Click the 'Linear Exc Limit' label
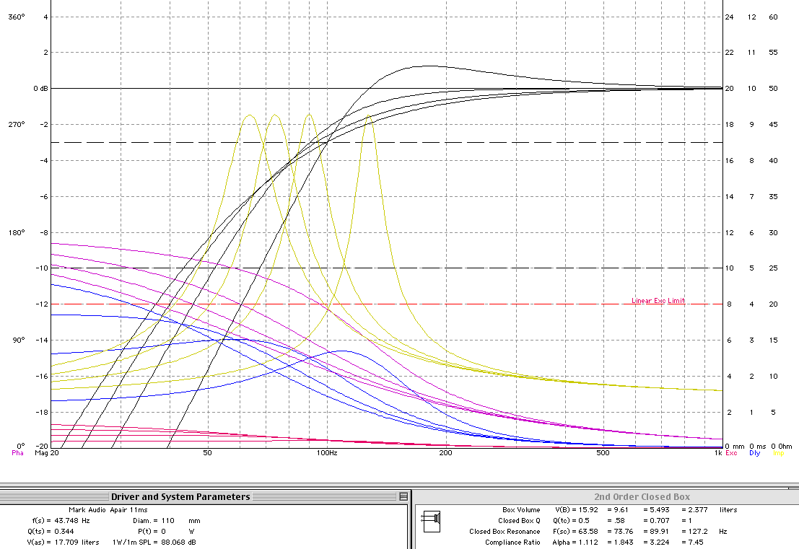Viewport: 799px width, 549px height. tap(658, 301)
